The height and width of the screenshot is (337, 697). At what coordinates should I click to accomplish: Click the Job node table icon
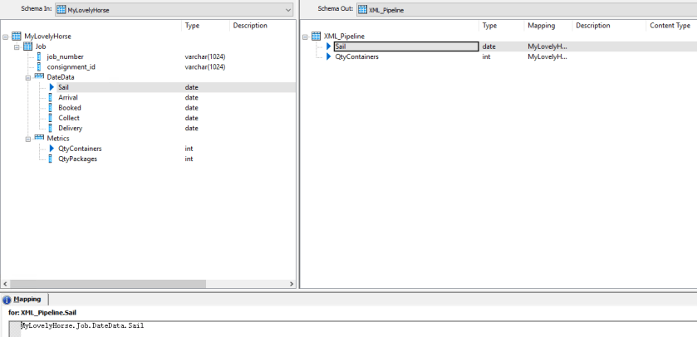(x=28, y=46)
